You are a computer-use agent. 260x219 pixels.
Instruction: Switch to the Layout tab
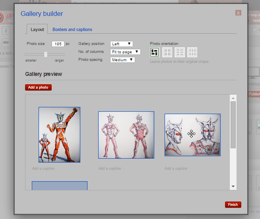(x=37, y=29)
